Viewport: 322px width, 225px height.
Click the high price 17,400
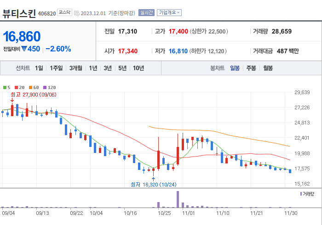point(178,31)
